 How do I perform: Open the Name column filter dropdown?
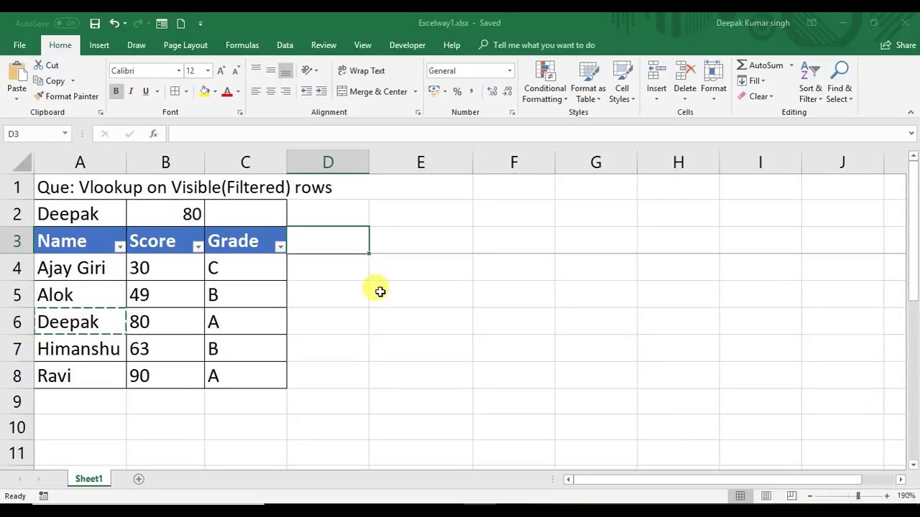[119, 246]
